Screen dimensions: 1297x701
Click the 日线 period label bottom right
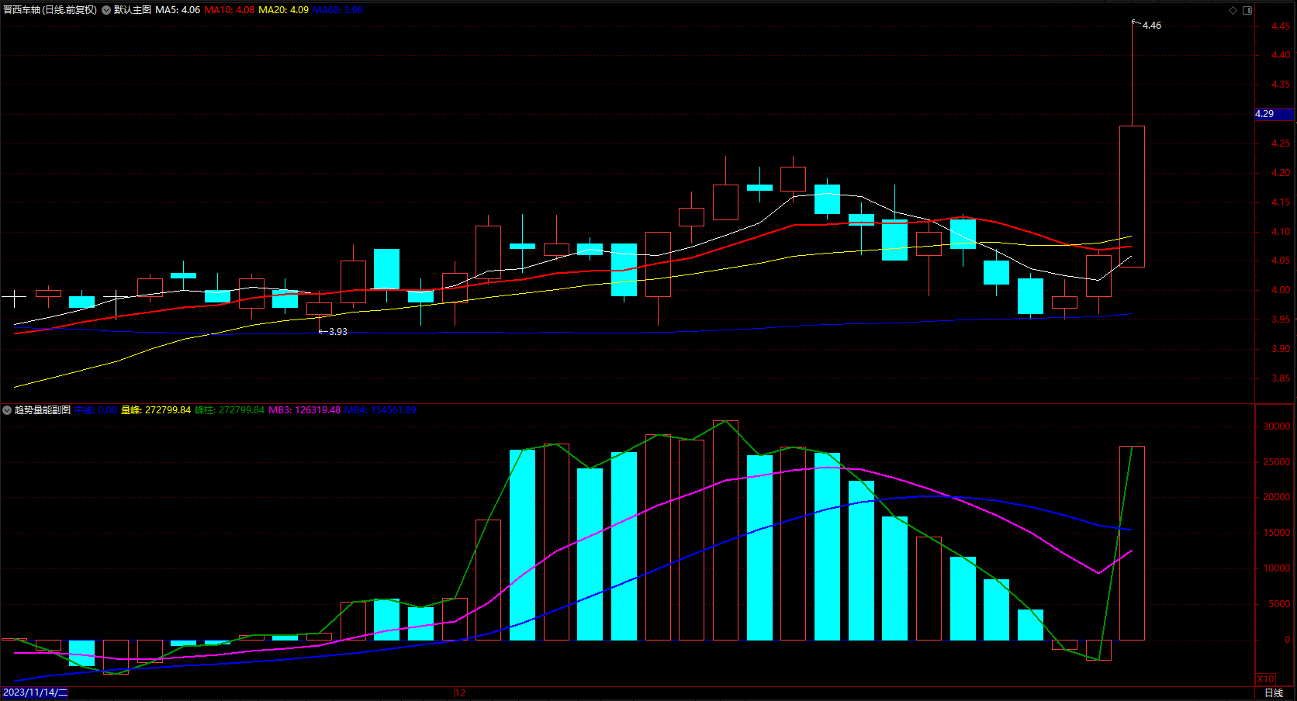[x=1274, y=692]
